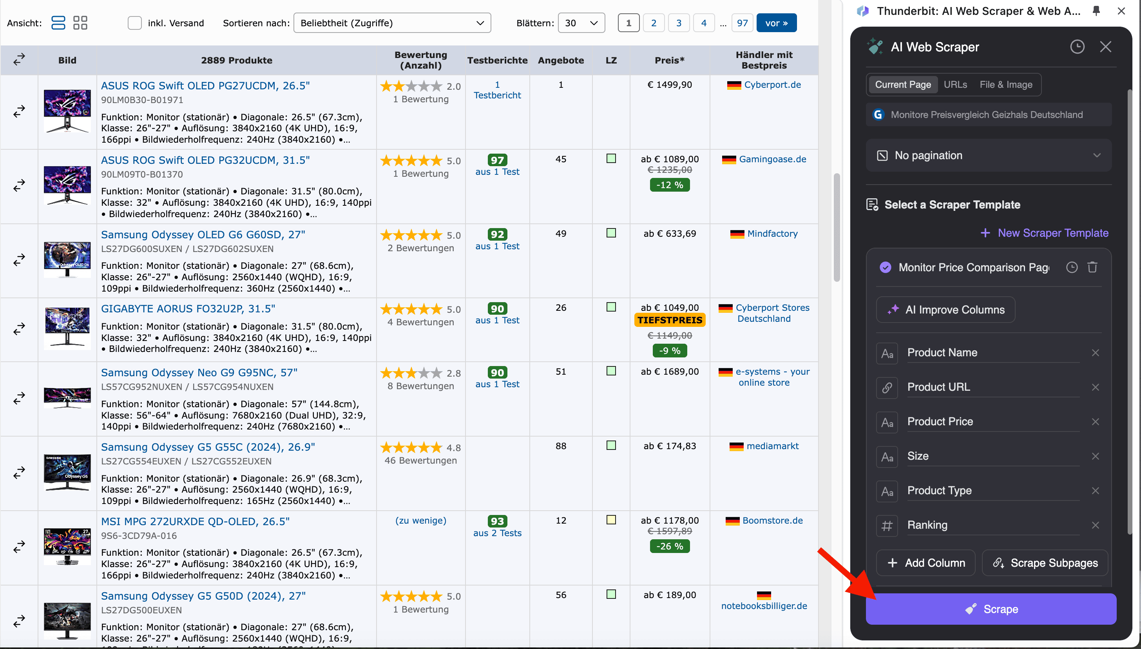Delete the Monitor Price Comparison template
The width and height of the screenshot is (1141, 649).
point(1092,267)
